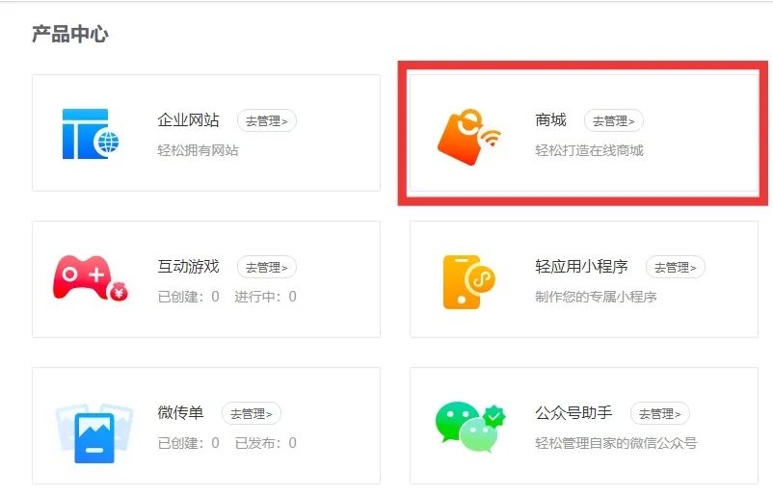The height and width of the screenshot is (497, 773).
Task: Click the 商城 title text
Action: click(550, 120)
